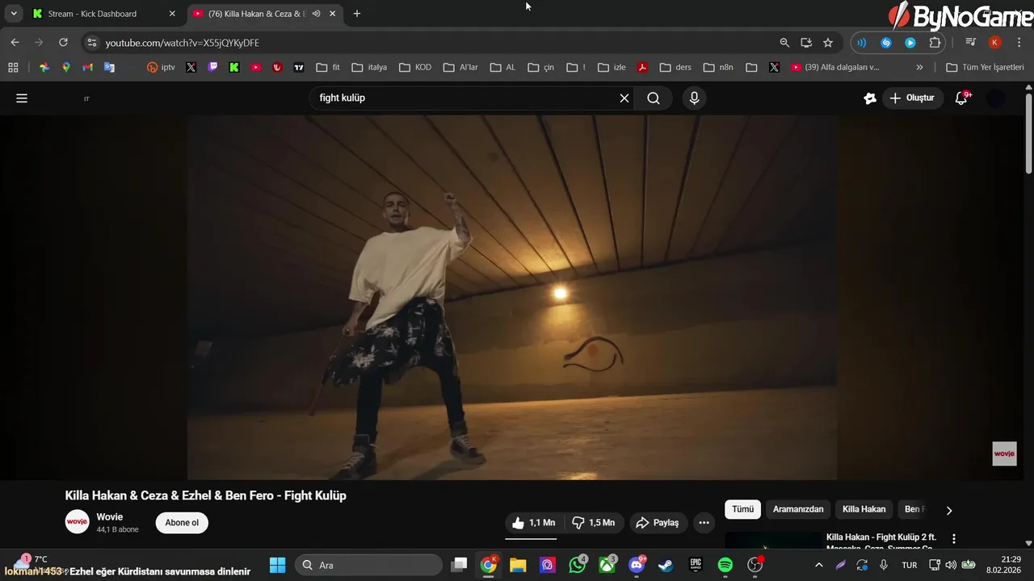Open the zoom magnifier in address bar
Viewport: 1034px width, 581px height.
coord(784,43)
